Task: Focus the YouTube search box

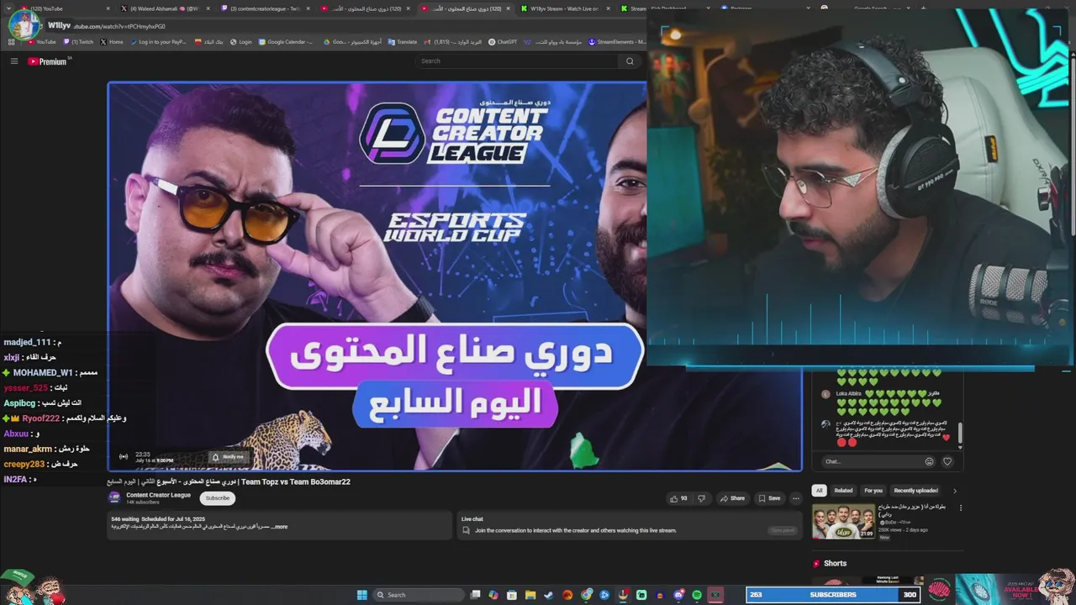Action: [x=517, y=61]
